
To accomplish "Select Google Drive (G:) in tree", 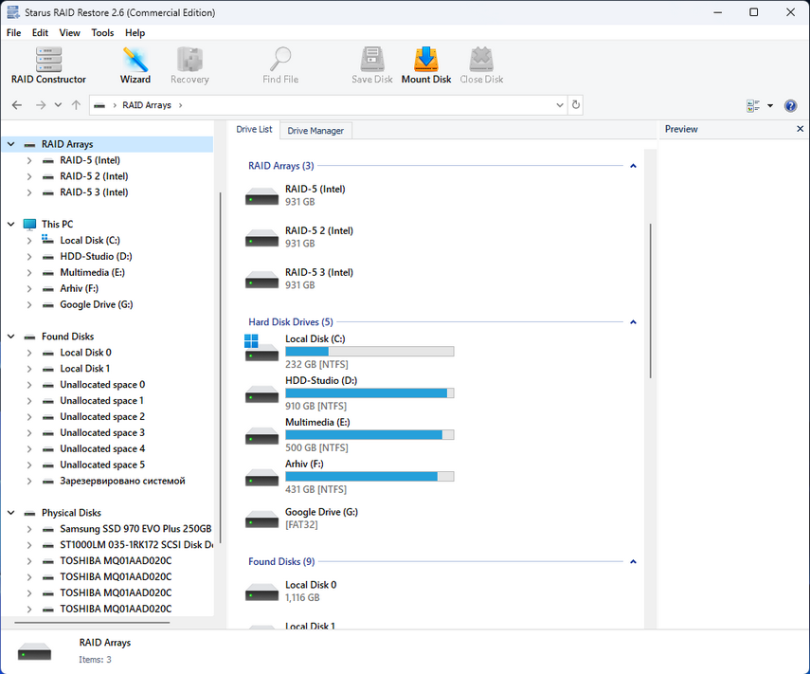I will tap(97, 305).
